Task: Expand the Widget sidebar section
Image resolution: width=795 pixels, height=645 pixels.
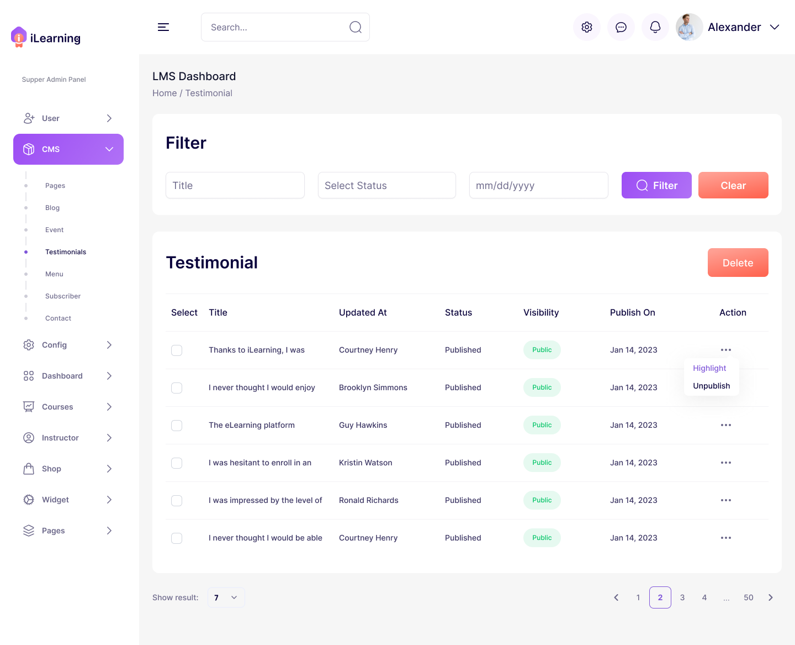Action: (x=109, y=500)
